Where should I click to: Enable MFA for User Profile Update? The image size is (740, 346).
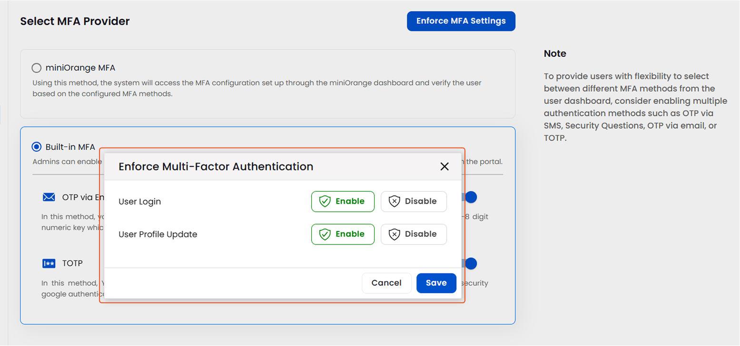coord(343,234)
